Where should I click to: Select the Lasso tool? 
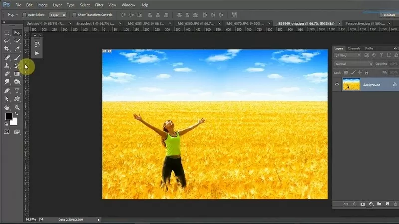[7, 41]
